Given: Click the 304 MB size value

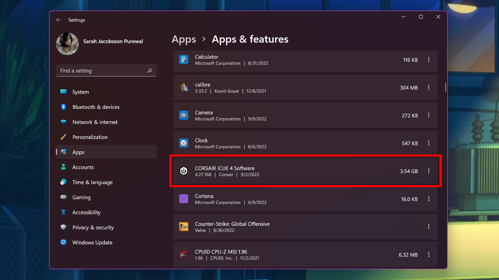Looking at the screenshot, I should click(409, 88).
